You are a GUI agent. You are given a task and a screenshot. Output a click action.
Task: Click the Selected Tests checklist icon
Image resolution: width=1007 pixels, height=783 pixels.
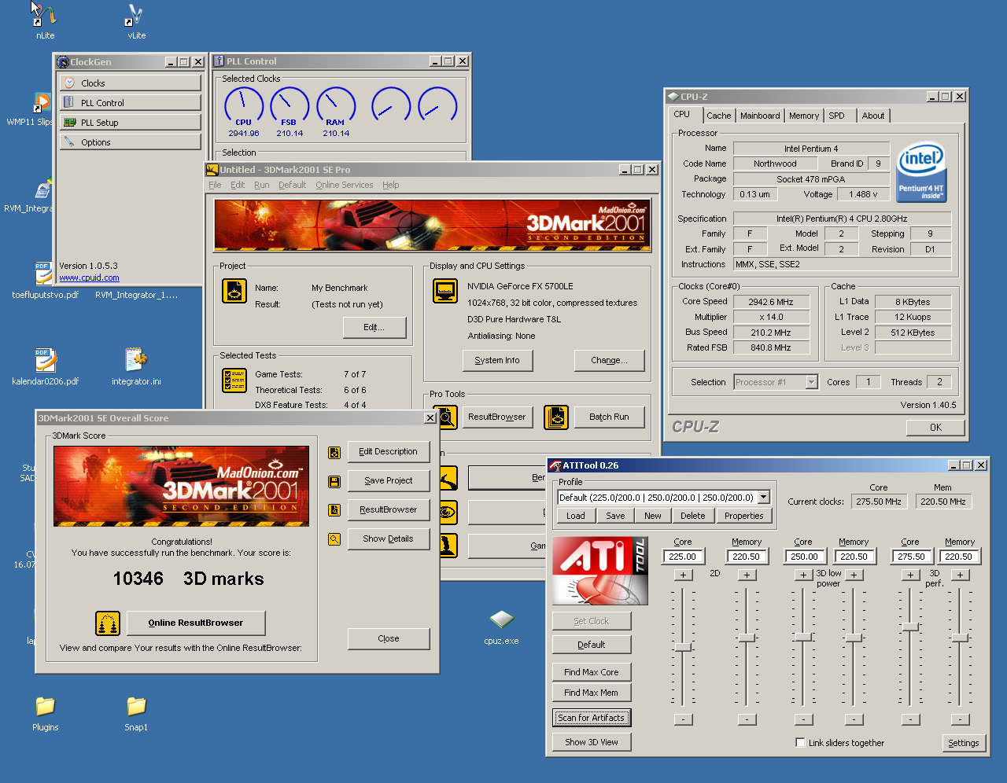[x=234, y=380]
